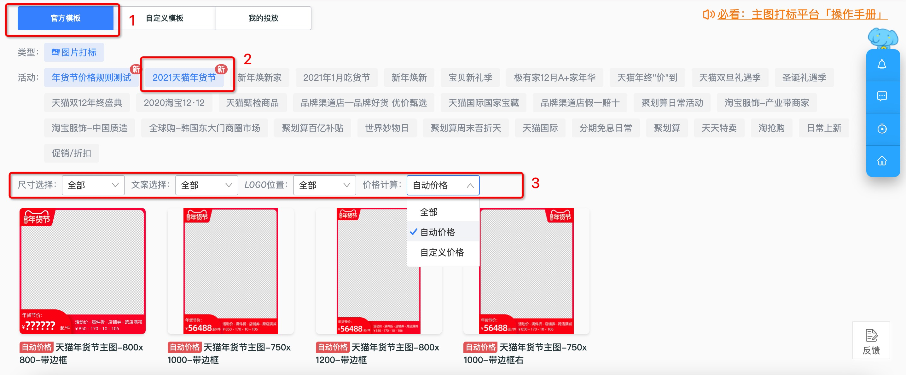Expand the 尺寸选择 dropdown

click(x=93, y=185)
